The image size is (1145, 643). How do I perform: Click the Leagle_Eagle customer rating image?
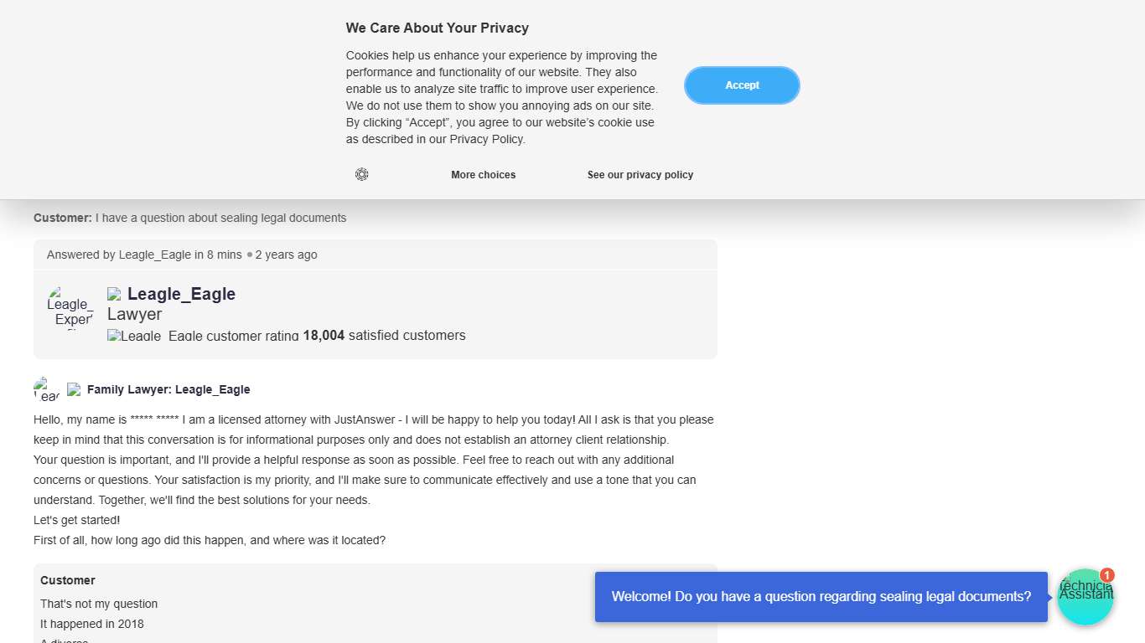pos(203,336)
